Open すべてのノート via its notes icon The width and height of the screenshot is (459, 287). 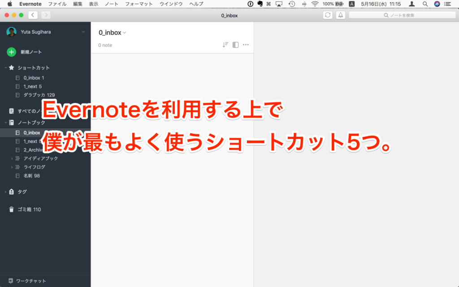11,111
